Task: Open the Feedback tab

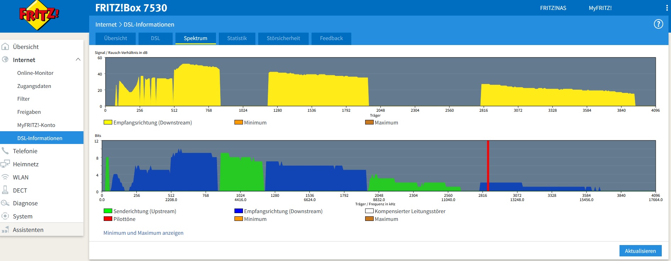Action: click(x=331, y=38)
